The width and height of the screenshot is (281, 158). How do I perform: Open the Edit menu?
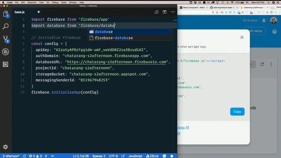23,3
